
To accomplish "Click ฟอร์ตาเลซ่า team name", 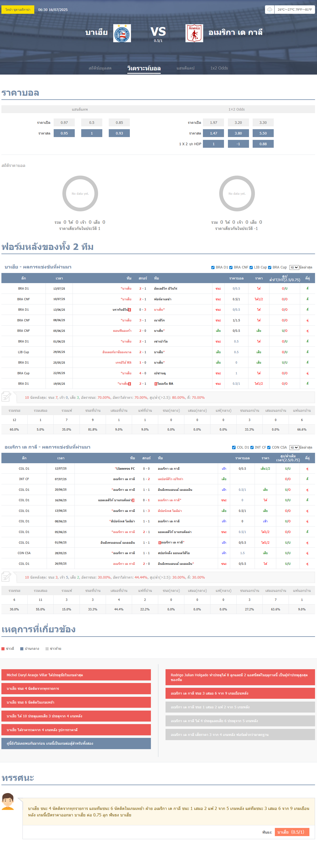I will click(163, 299).
